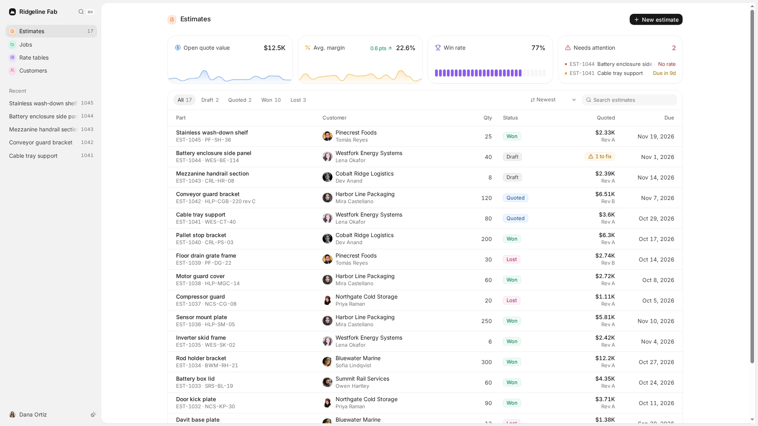Screen dimensions: 758x426
Task: Click the Open quote value sparkline chart
Action: [230, 75]
